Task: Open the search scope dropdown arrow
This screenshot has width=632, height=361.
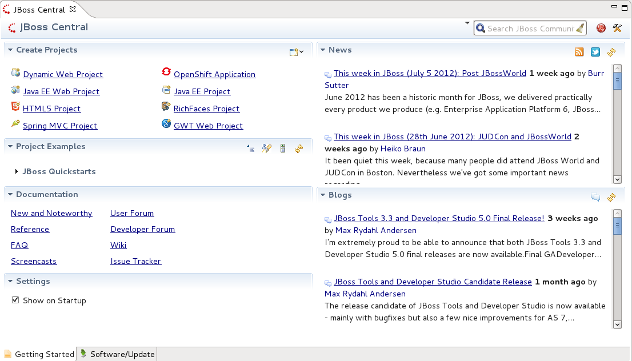Action: click(467, 23)
